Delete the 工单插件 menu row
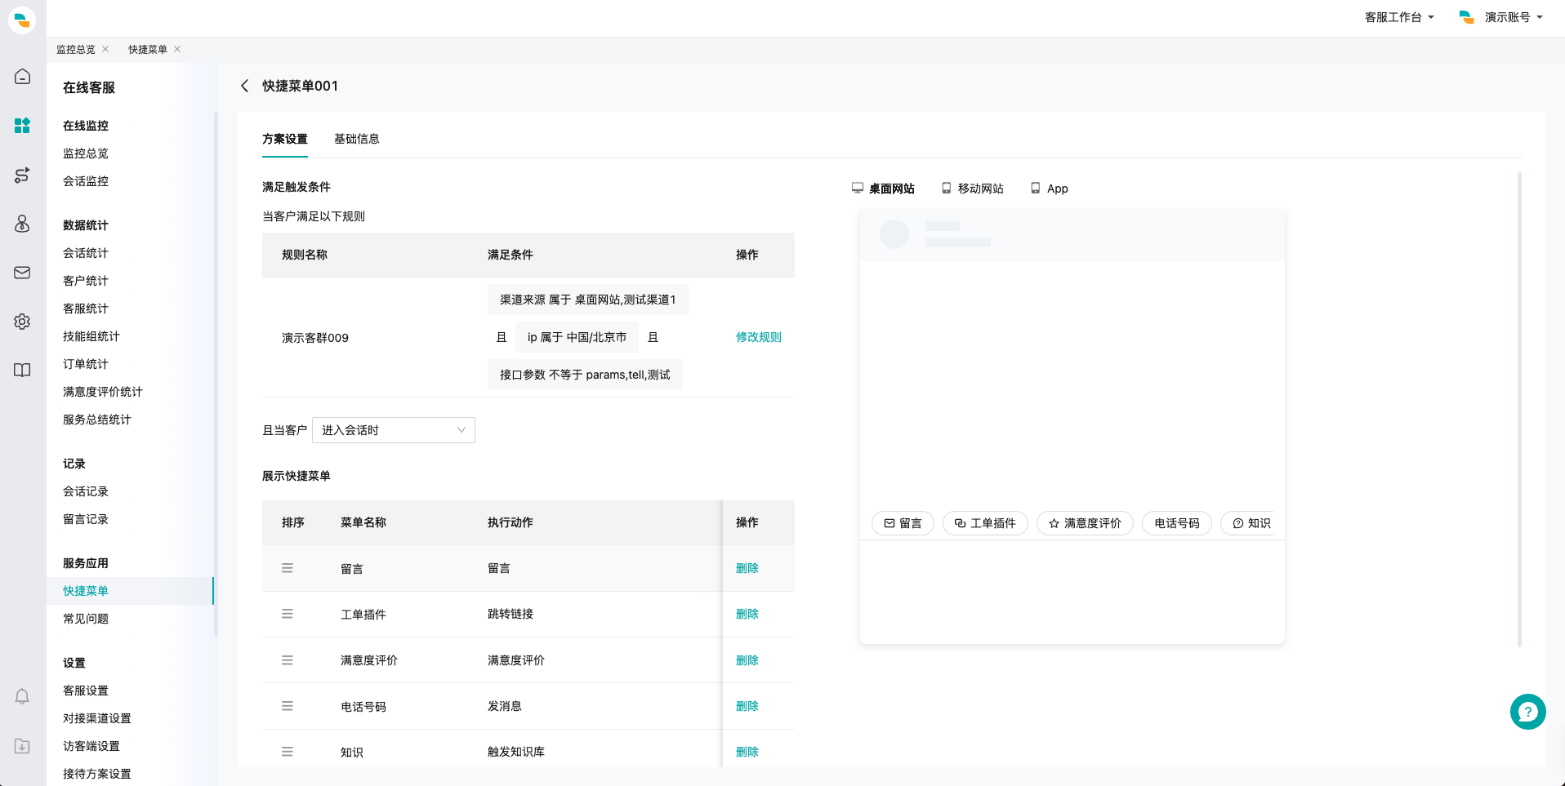The image size is (1565, 786). click(747, 614)
